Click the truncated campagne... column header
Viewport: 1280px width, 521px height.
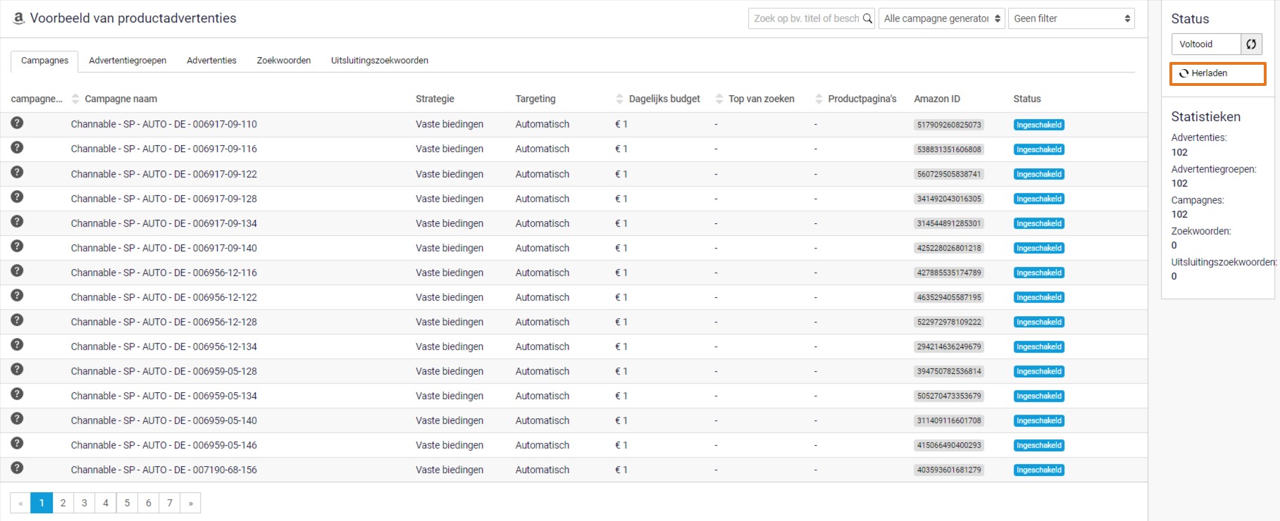pos(37,99)
